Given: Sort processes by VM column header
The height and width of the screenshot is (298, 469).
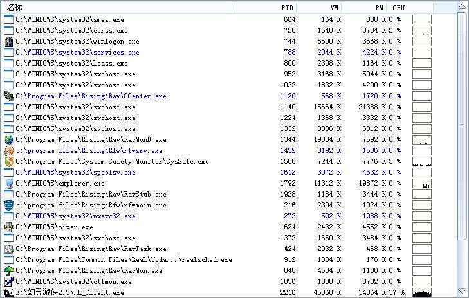Looking at the screenshot, I should coord(335,8).
